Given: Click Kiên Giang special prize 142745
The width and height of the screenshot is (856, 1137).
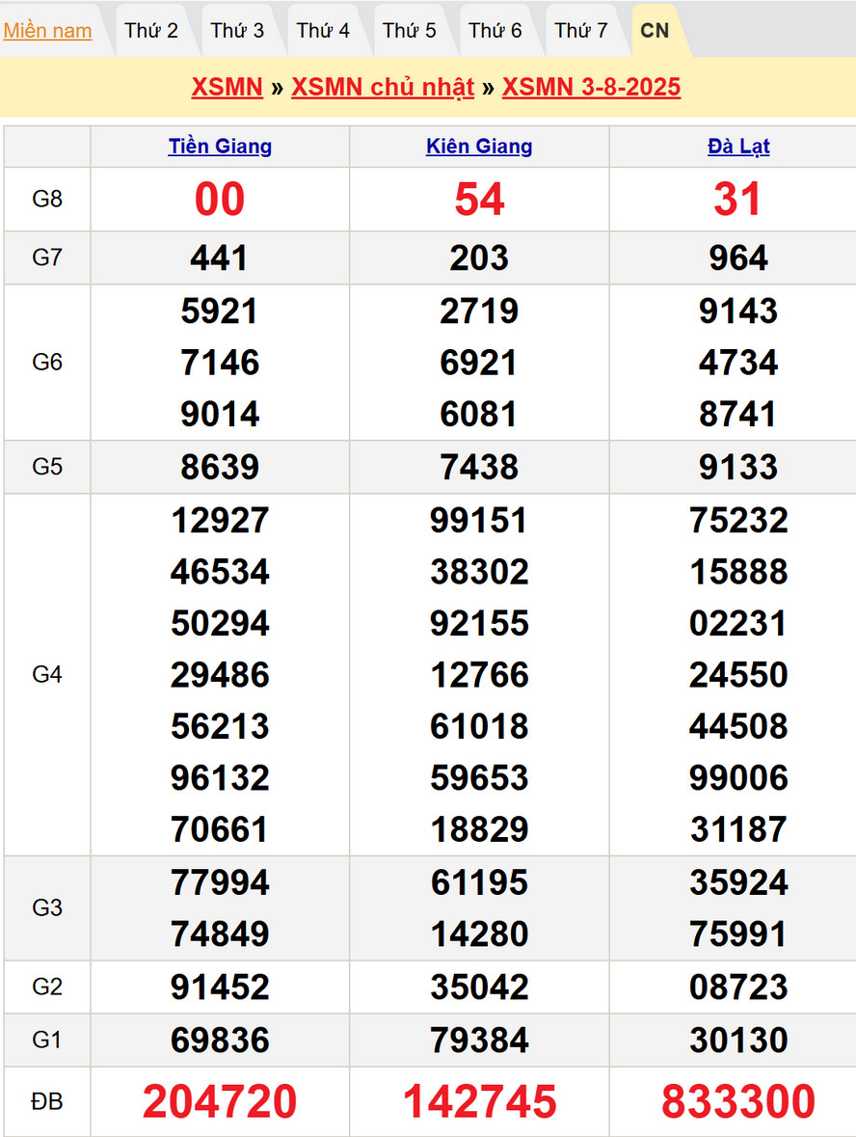Looking at the screenshot, I should 479,1101.
